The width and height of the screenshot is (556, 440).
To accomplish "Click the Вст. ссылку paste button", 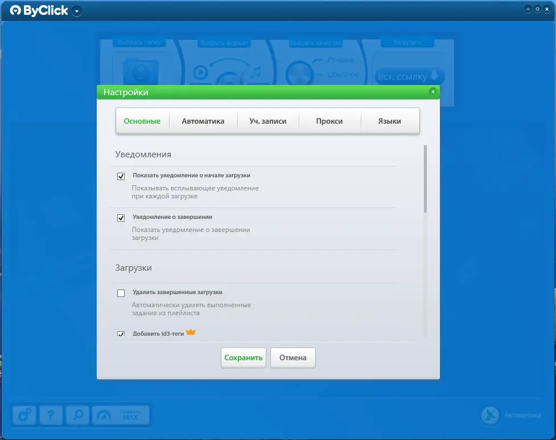I will [409, 76].
